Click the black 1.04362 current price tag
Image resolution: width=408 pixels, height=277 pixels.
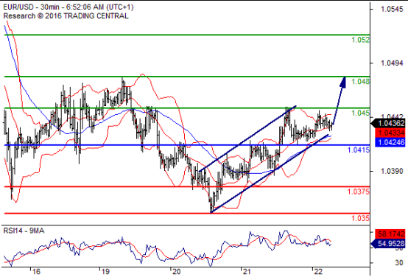click(x=389, y=123)
